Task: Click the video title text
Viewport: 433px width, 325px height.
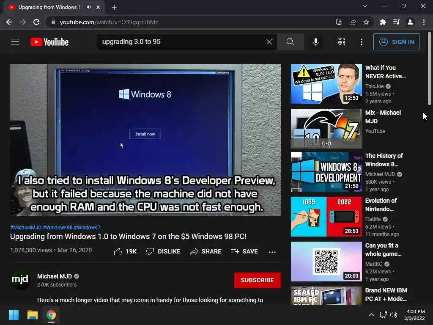Action: tap(128, 237)
